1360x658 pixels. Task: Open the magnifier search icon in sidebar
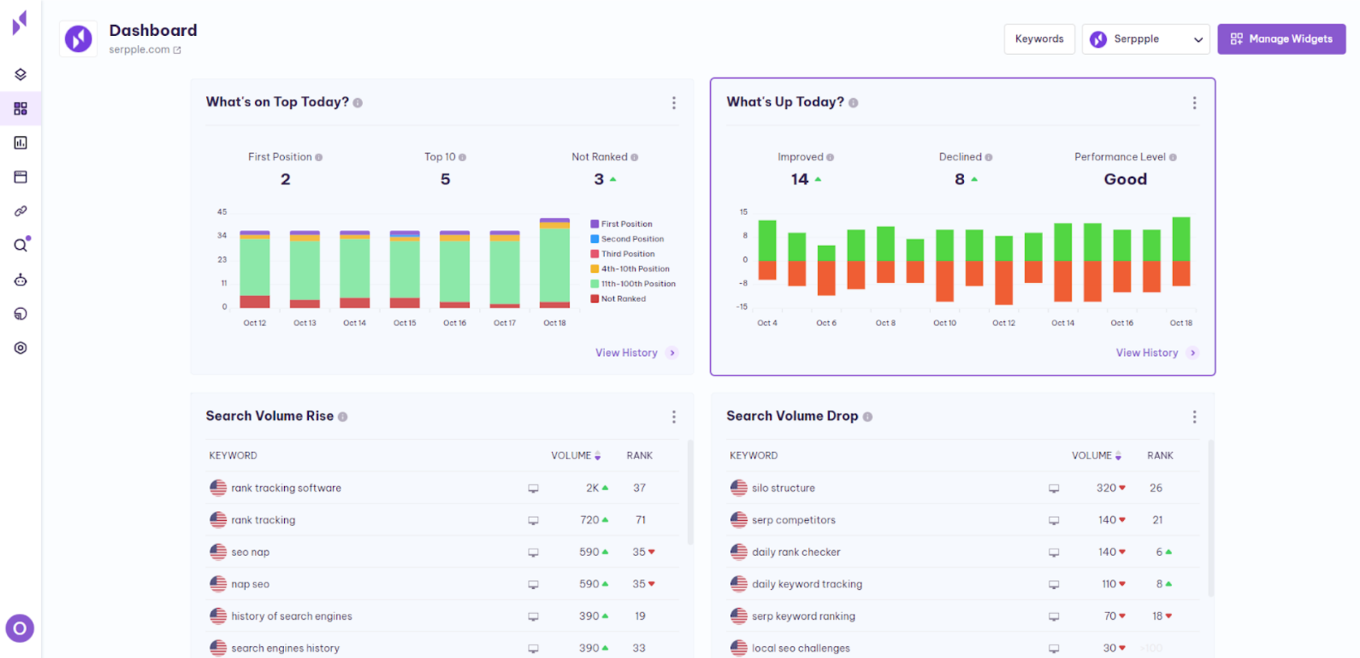coord(21,245)
